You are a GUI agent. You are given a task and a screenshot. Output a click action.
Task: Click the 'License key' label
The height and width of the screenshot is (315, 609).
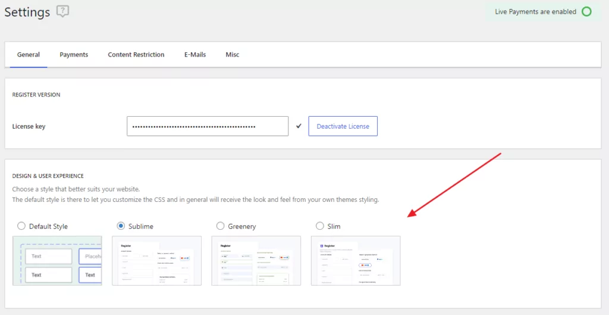tap(29, 126)
